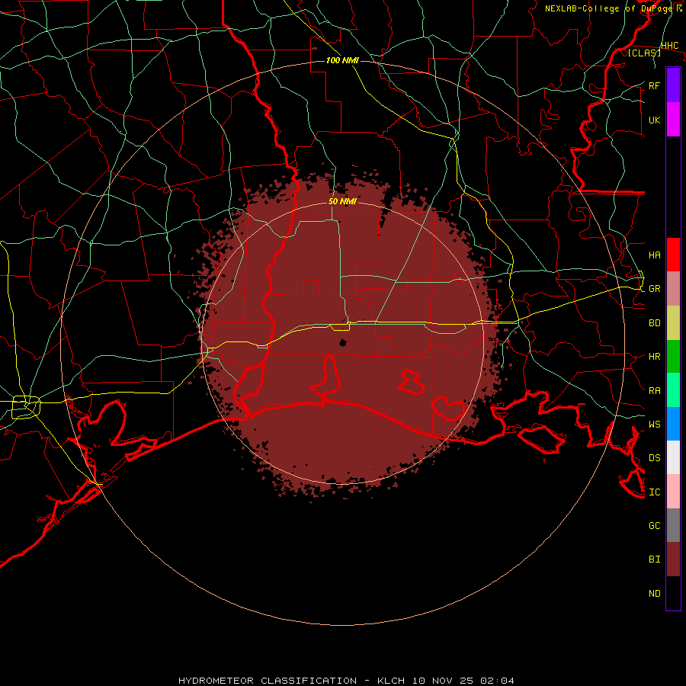Click the RF purple legend swatch
The image size is (686, 686).
[673, 85]
